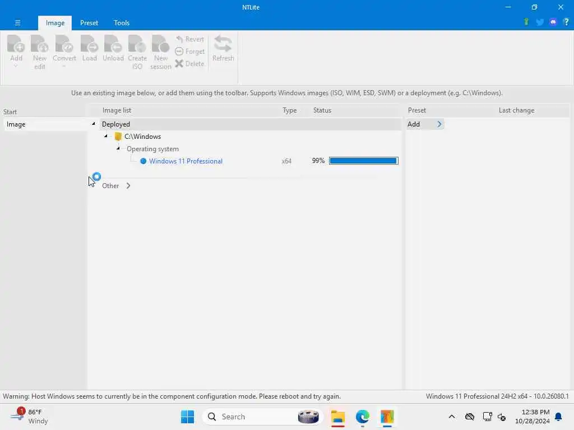Click the Revert toolbar button

pyautogui.click(x=189, y=39)
